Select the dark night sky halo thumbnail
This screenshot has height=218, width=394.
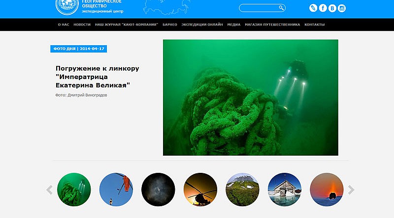158,190
